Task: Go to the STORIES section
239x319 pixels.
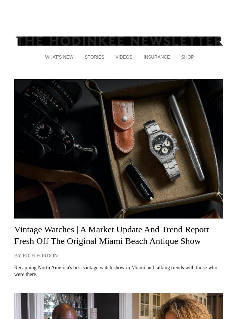Action: (x=94, y=57)
